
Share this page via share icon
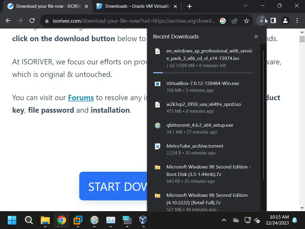[235, 21]
